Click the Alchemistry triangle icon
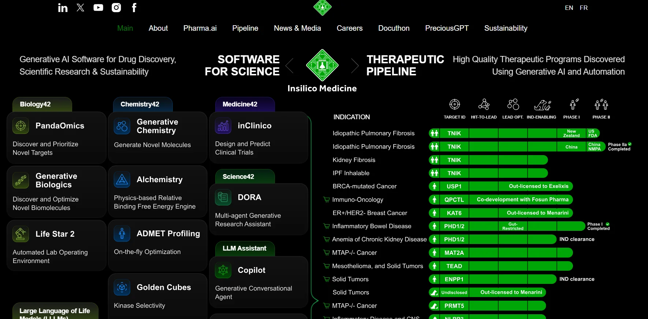The image size is (648, 319). point(122,180)
